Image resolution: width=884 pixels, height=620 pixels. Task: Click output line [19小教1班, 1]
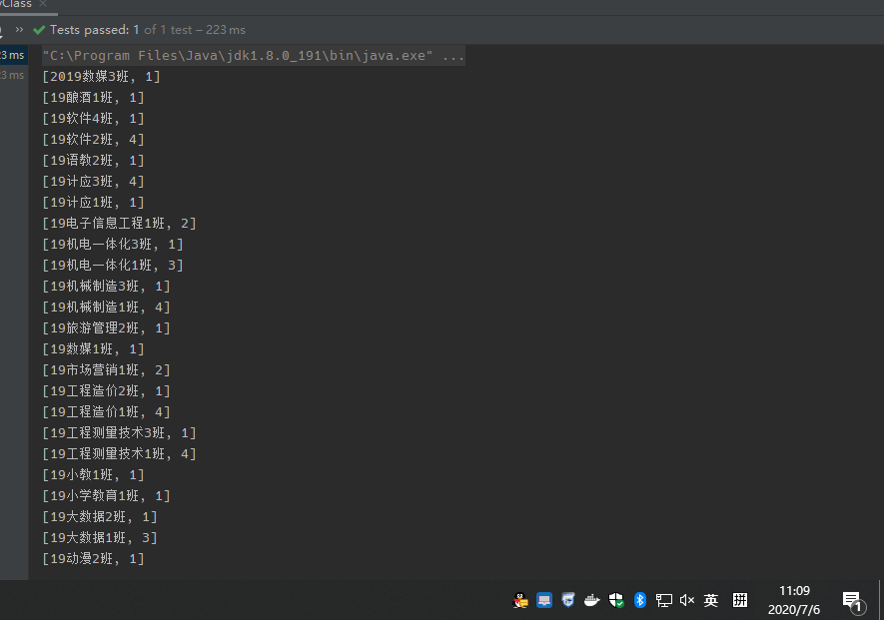pos(94,474)
